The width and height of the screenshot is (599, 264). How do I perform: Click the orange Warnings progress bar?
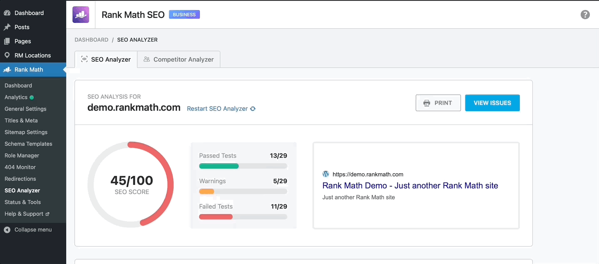tap(207, 192)
